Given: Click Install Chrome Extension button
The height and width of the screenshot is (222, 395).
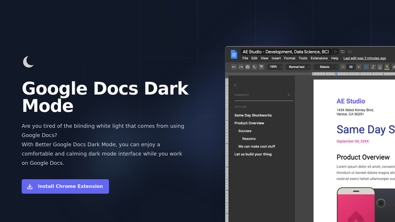Looking at the screenshot, I should [x=65, y=186].
